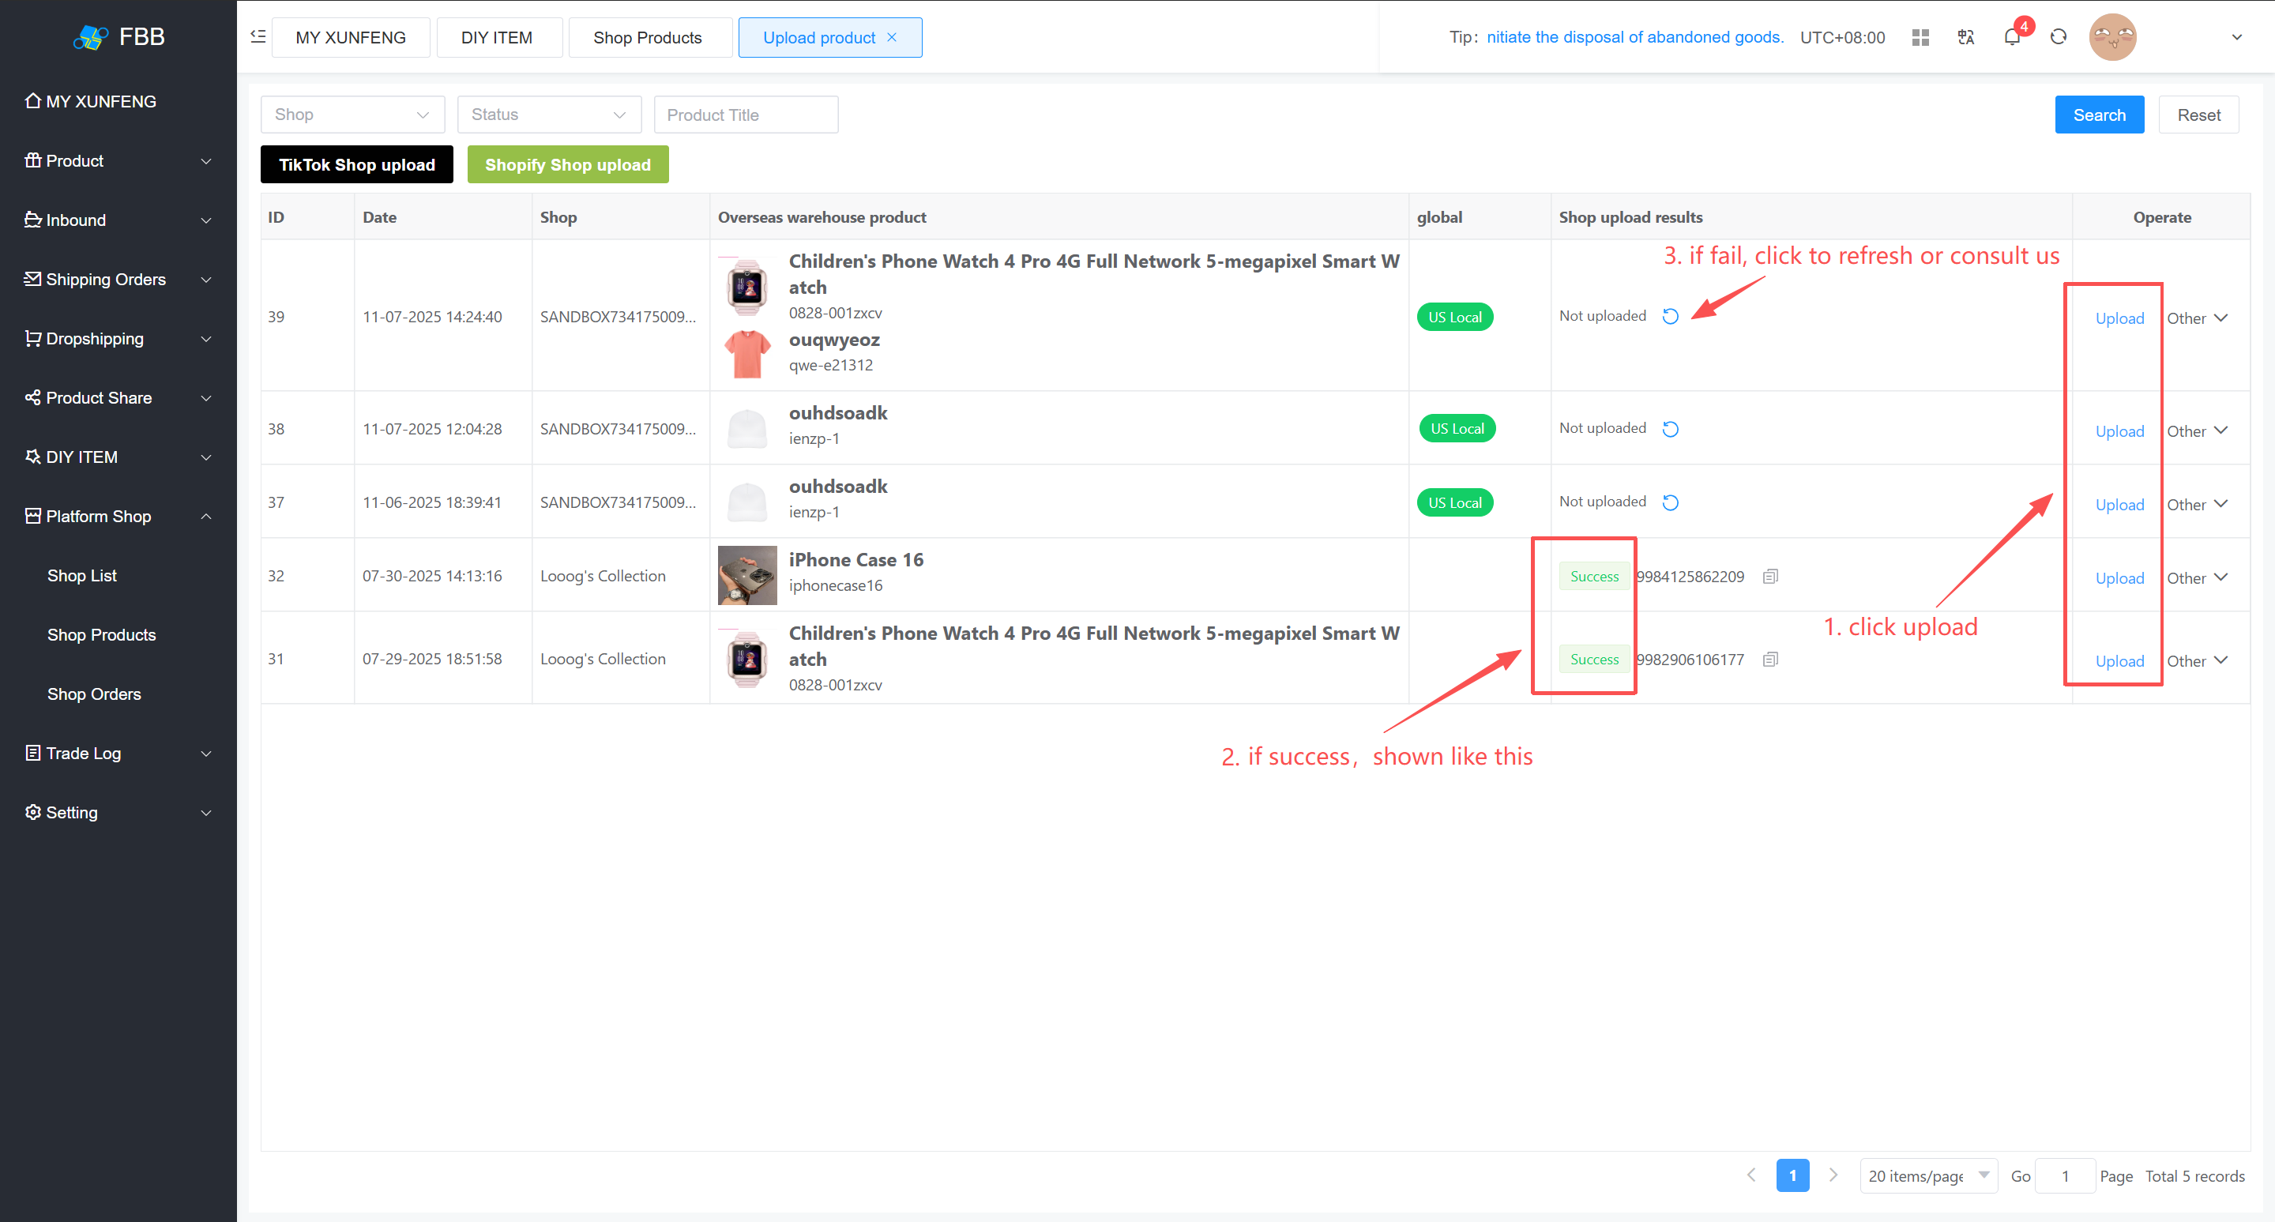2275x1222 pixels.
Task: Open the user avatar profile picture
Action: click(x=2112, y=37)
